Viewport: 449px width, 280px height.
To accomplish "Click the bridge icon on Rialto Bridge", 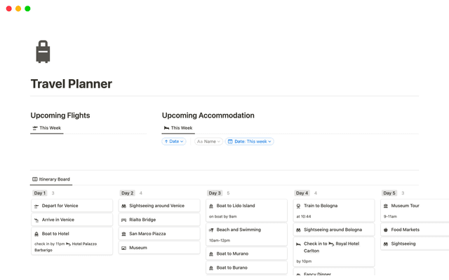I will pyautogui.click(x=123, y=220).
